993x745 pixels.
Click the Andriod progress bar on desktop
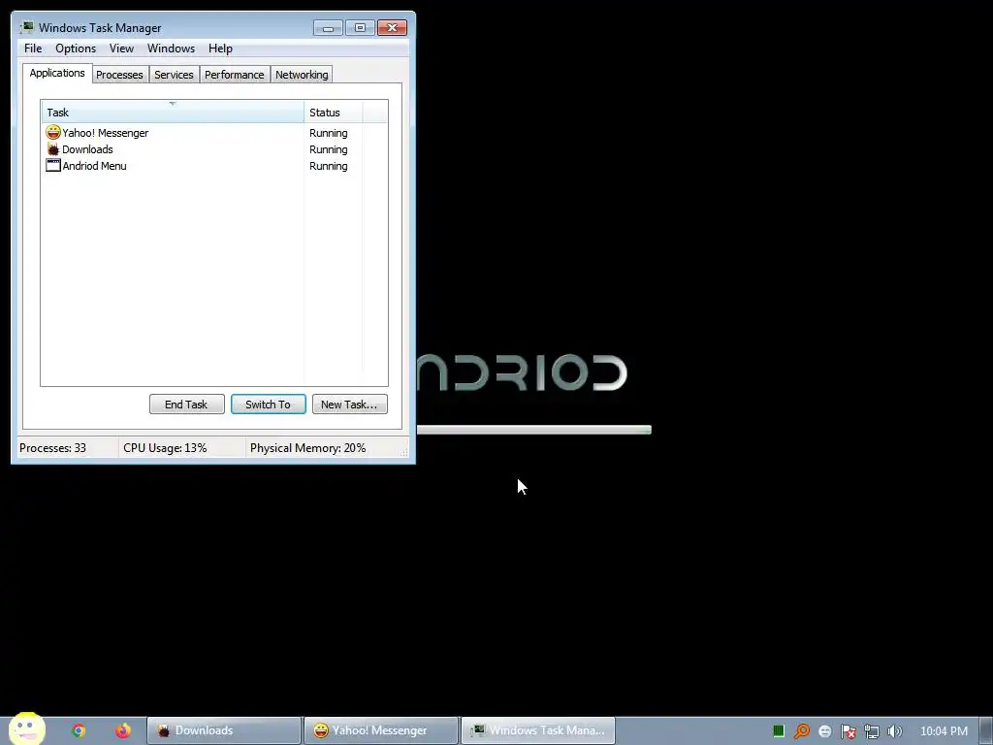534,430
